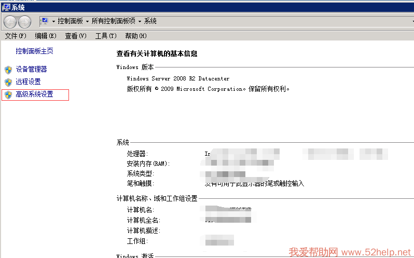Click the shield icon beside 远程设置
This screenshot has height=258, width=414.
pos(8,82)
